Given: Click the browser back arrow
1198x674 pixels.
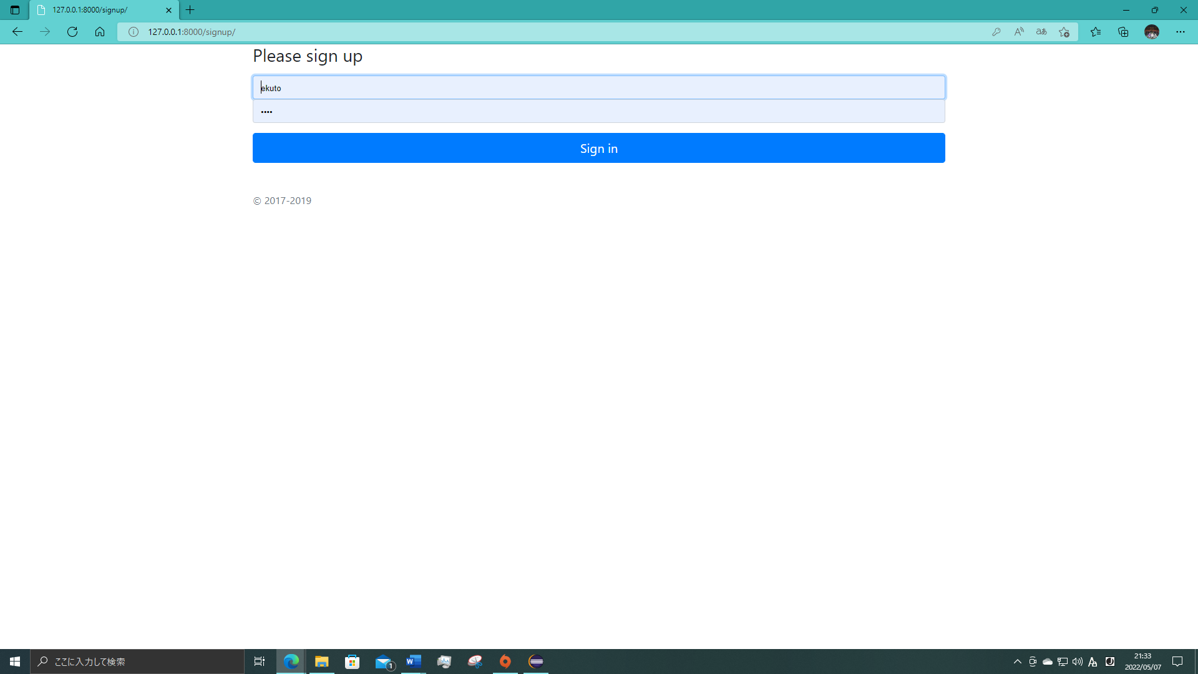Looking at the screenshot, I should tap(17, 32).
